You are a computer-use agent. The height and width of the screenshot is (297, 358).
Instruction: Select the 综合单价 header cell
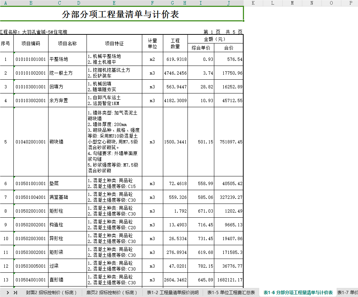point(201,48)
